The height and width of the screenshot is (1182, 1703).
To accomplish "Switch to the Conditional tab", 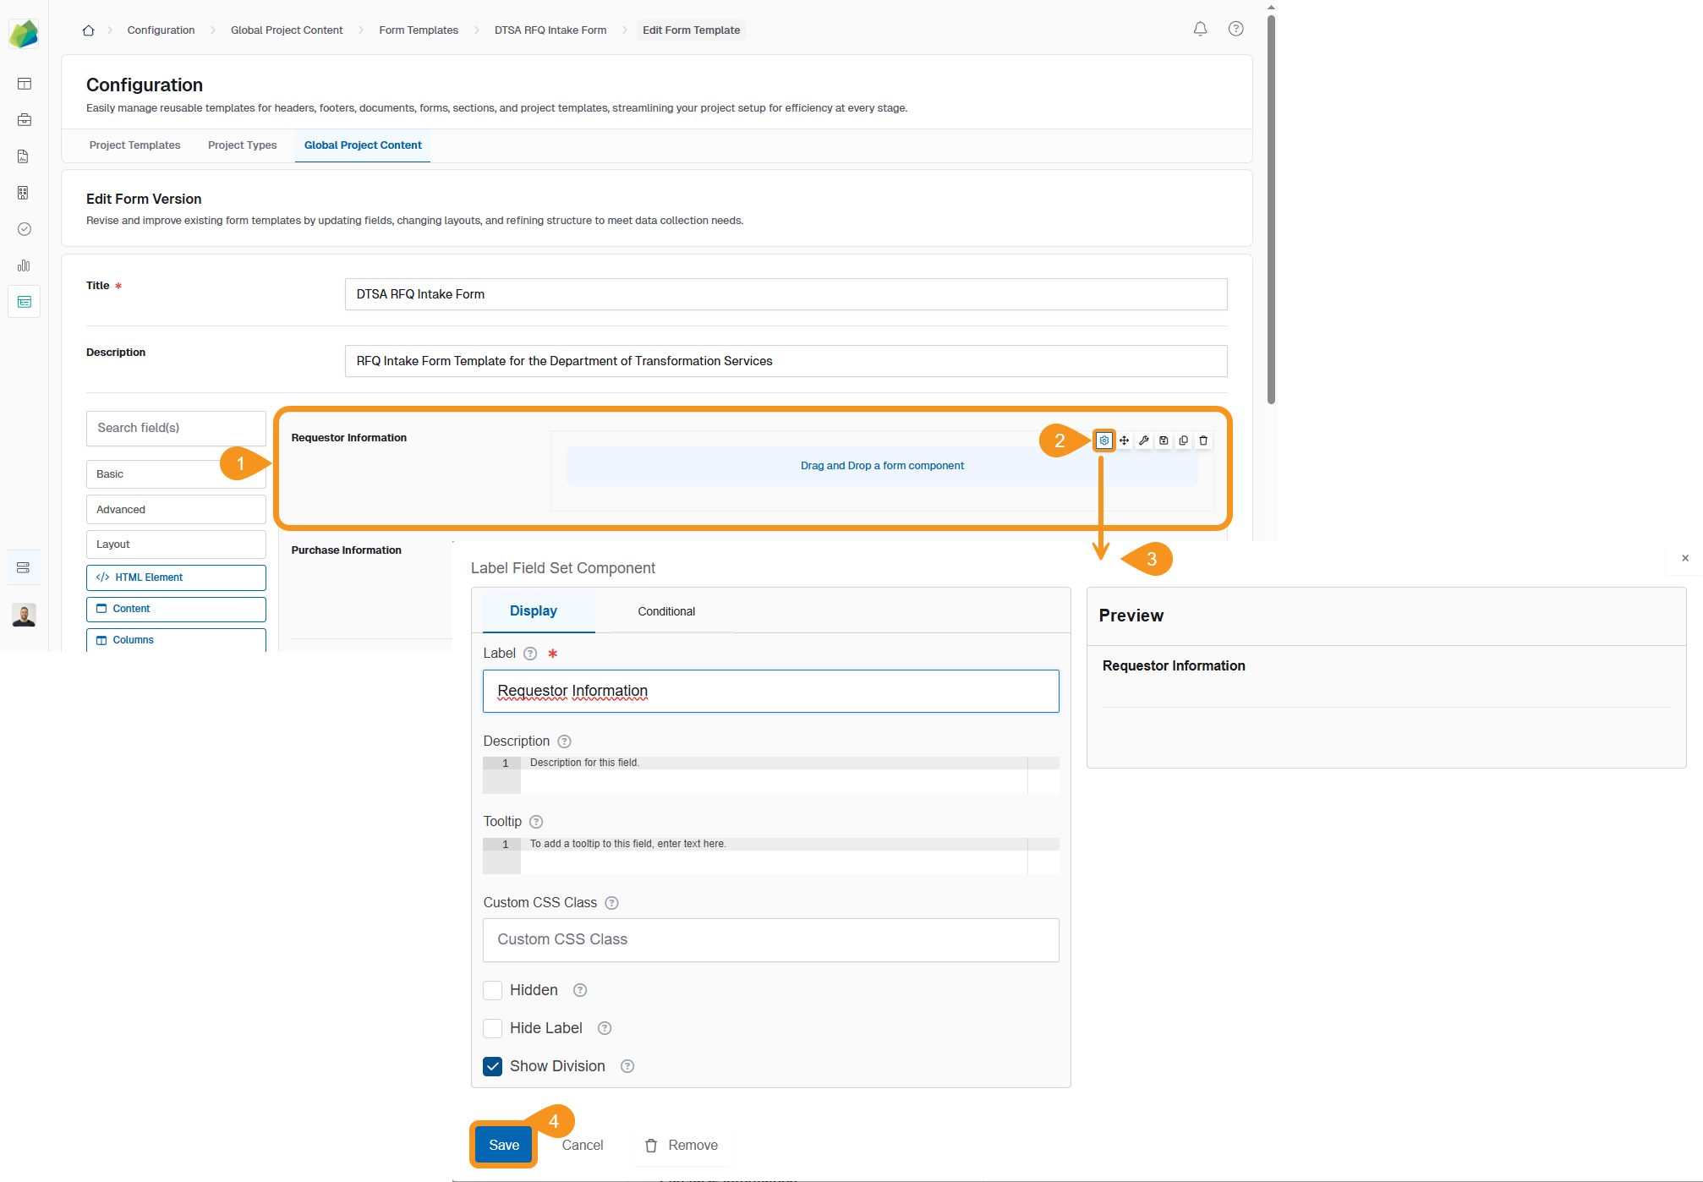I will 665,611.
